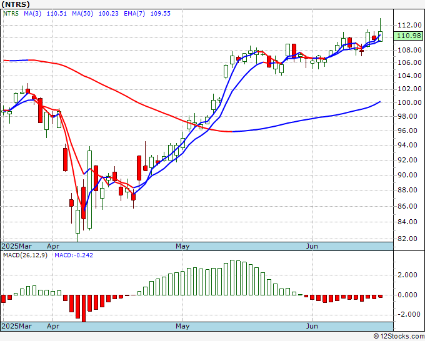Click the 112.00 price axis label
The width and height of the screenshot is (425, 341).
409,25
